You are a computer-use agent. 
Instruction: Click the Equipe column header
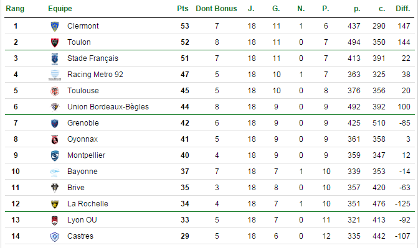(60, 9)
